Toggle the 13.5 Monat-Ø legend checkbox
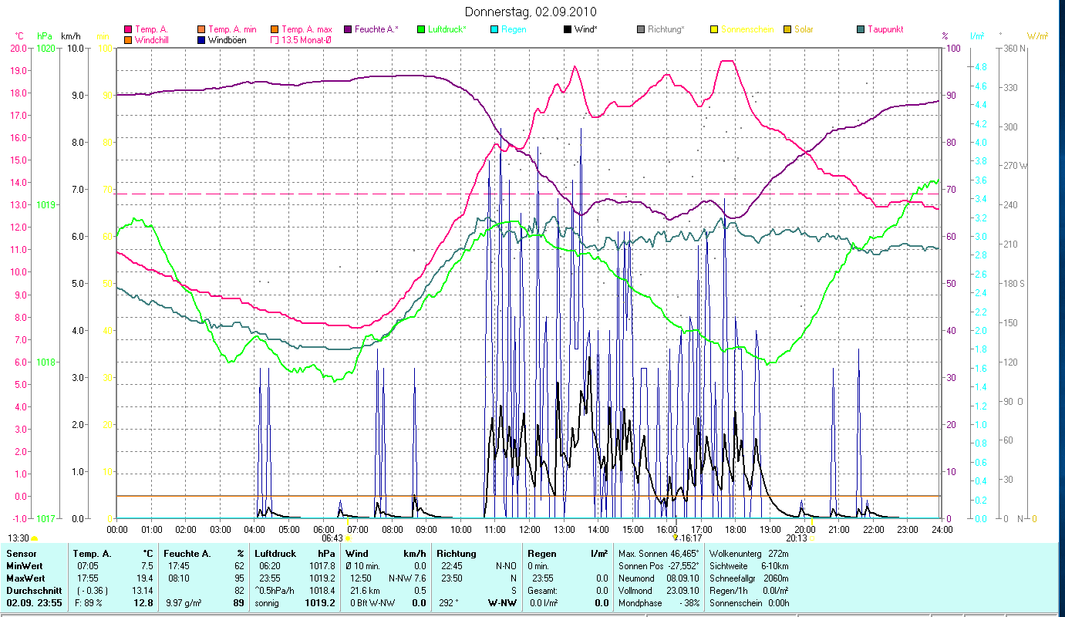This screenshot has width=1065, height=617. click(x=275, y=40)
